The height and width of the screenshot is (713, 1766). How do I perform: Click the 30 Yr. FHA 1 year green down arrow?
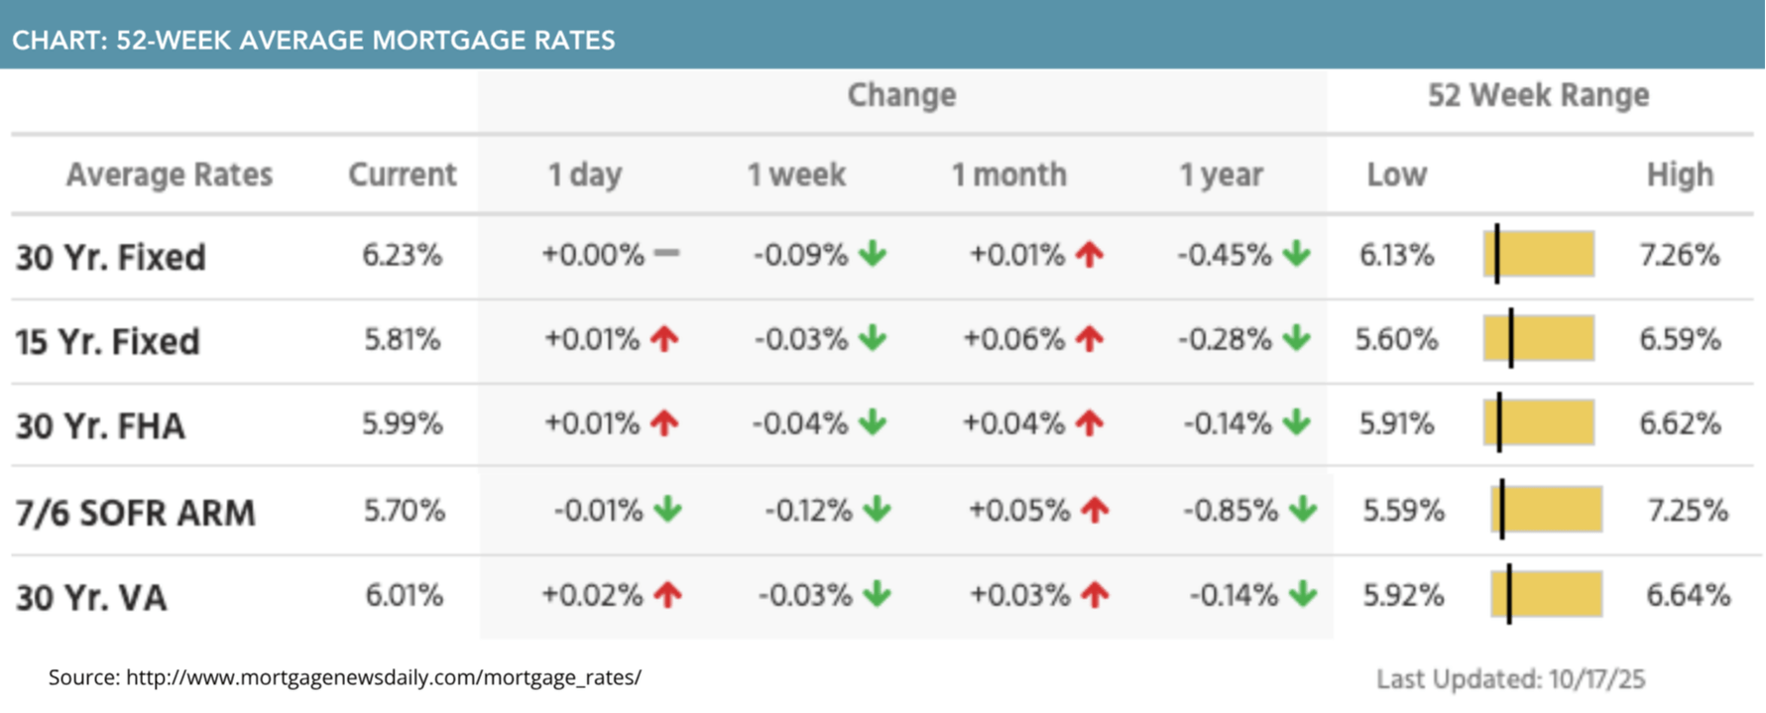[x=1296, y=424]
